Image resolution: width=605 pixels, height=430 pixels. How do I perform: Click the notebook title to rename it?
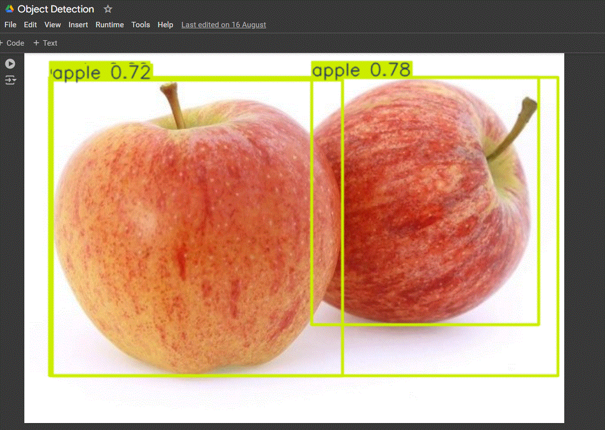click(55, 9)
